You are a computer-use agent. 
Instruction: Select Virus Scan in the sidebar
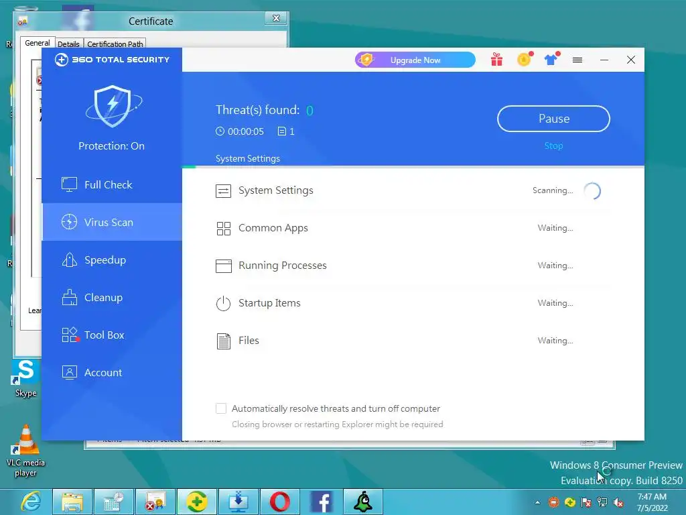click(x=112, y=222)
